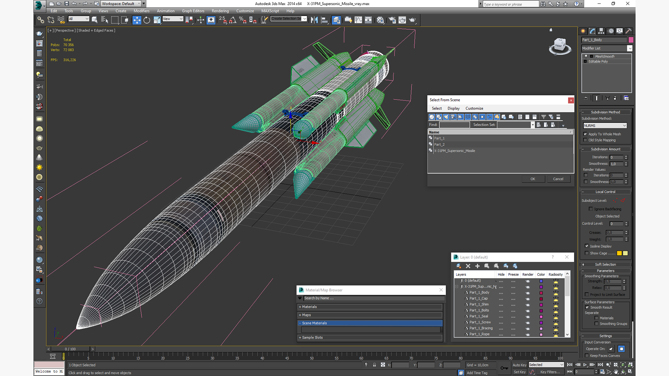The height and width of the screenshot is (376, 669).
Task: Open the Material Editor icon
Action: 380,20
